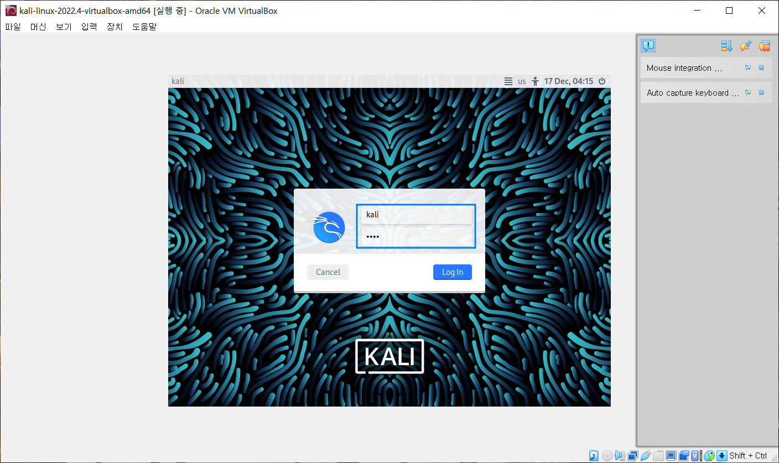The width and height of the screenshot is (779, 463).
Task: Click the sort notifications order icon
Action: (726, 46)
